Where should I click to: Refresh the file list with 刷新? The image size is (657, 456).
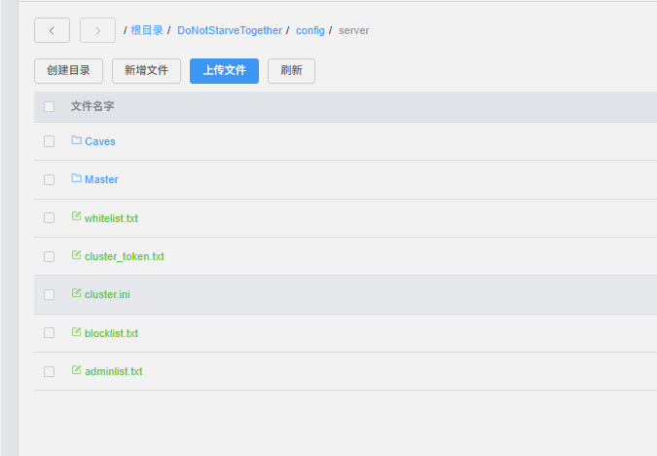click(291, 71)
